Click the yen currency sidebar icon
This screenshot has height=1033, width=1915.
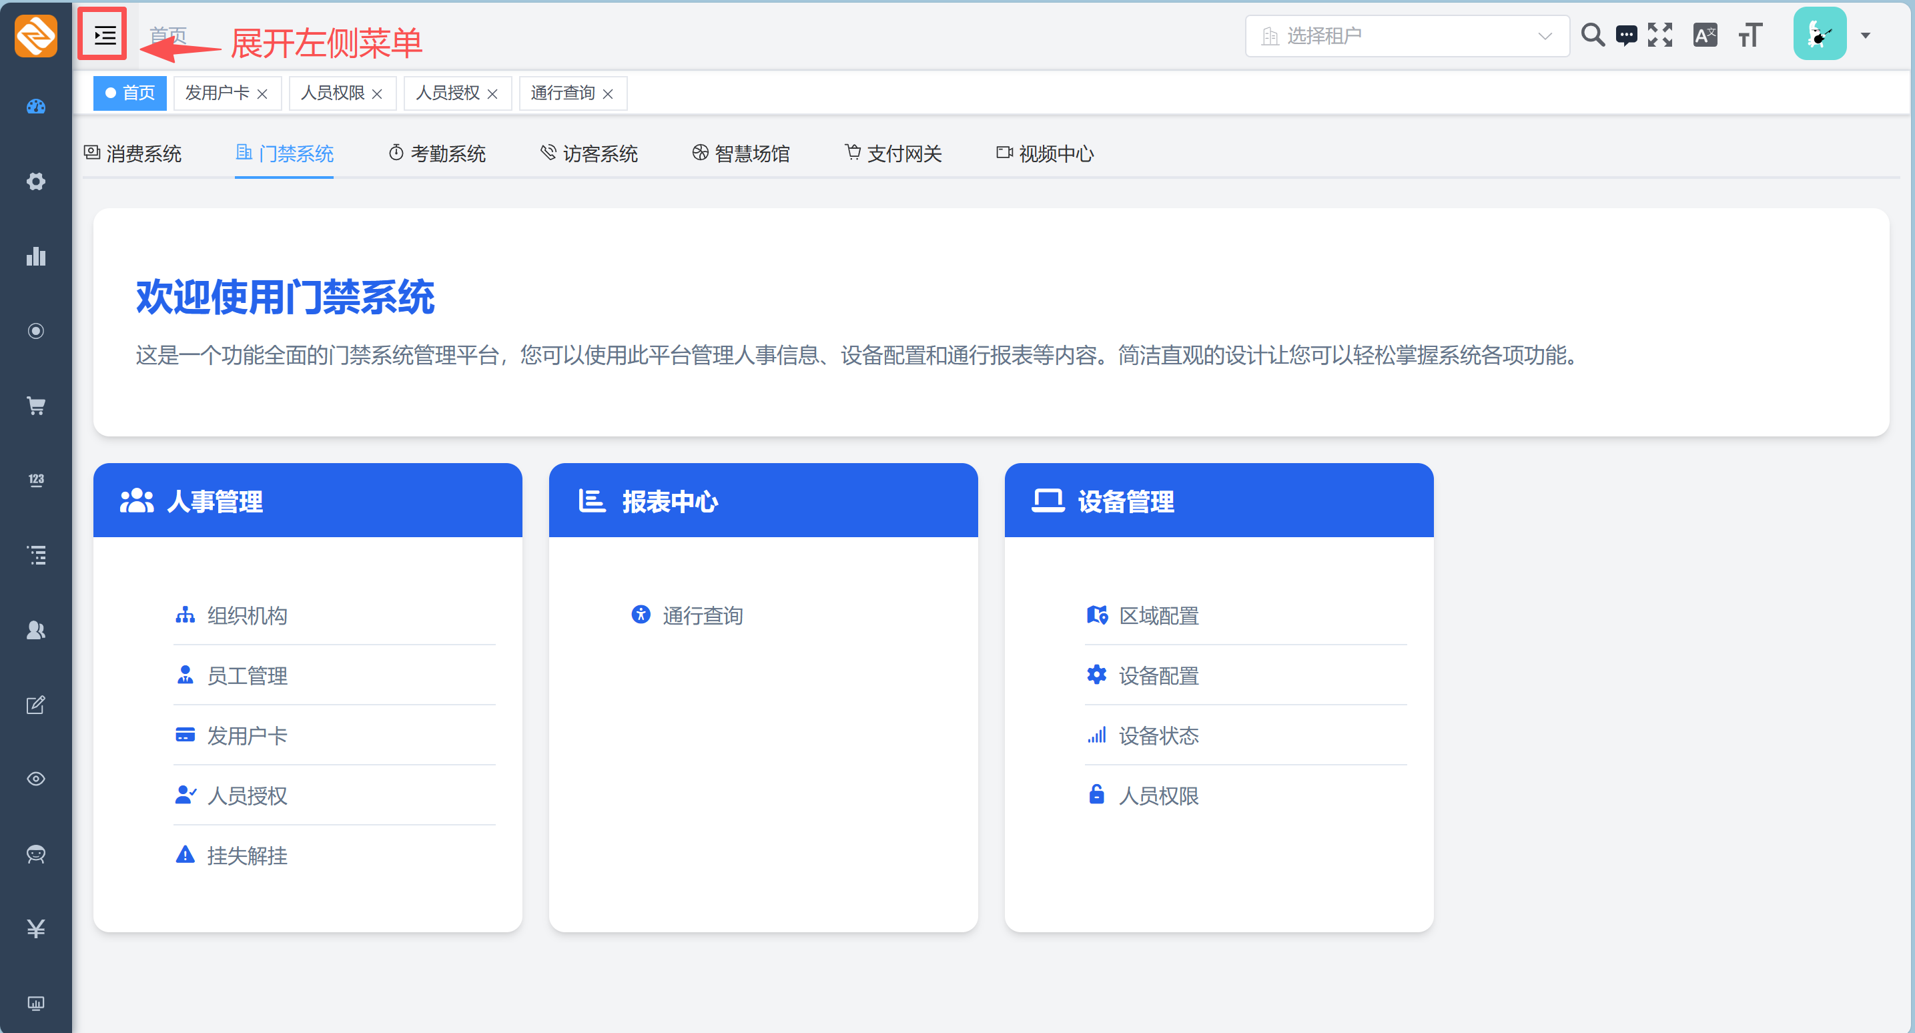(x=35, y=928)
